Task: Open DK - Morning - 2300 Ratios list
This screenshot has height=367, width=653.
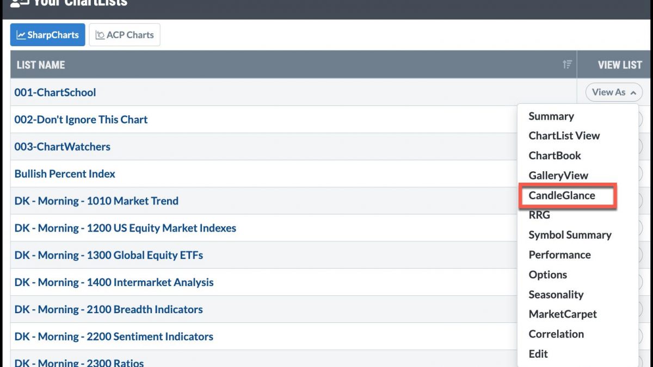Action: click(x=79, y=362)
